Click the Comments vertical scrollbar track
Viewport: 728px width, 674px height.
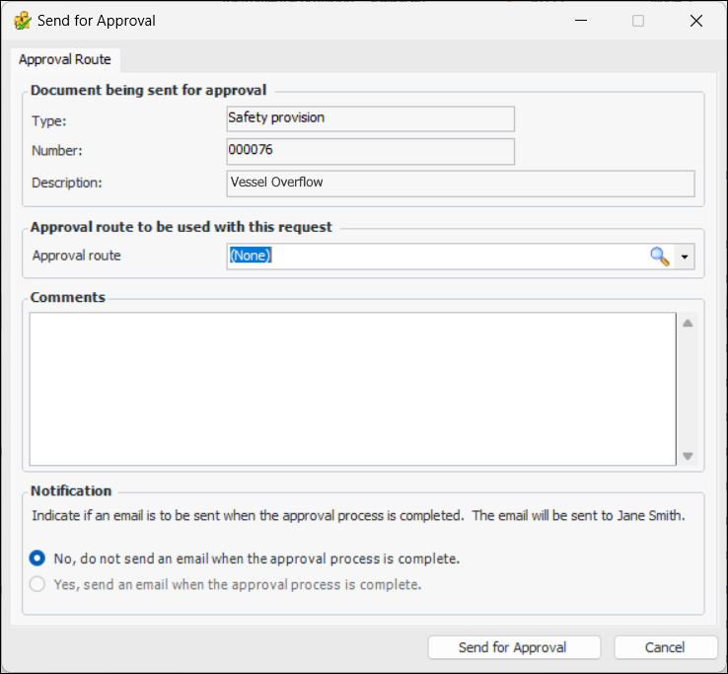coord(688,390)
